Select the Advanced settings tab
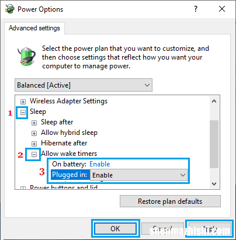236x240 pixels. pyautogui.click(x=34, y=28)
